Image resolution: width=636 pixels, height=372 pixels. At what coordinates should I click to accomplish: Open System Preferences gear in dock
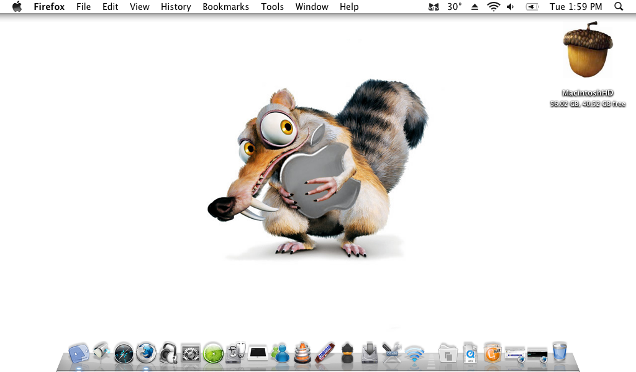(x=191, y=353)
